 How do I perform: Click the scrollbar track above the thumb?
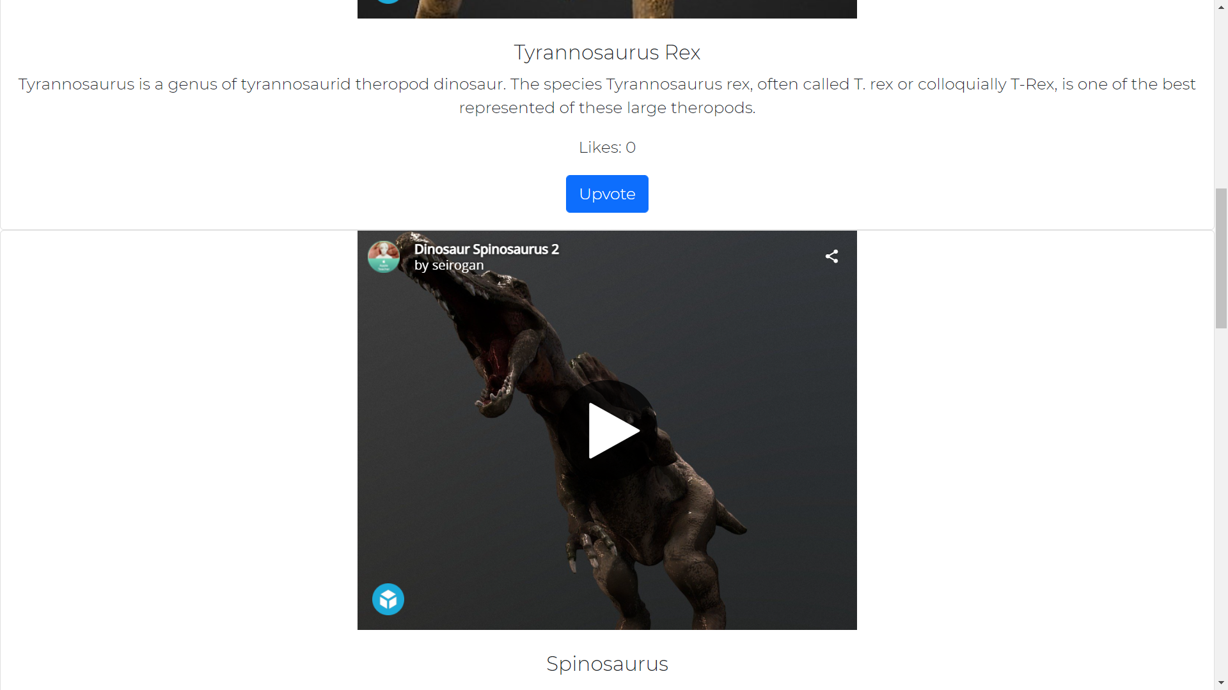pos(1221,96)
